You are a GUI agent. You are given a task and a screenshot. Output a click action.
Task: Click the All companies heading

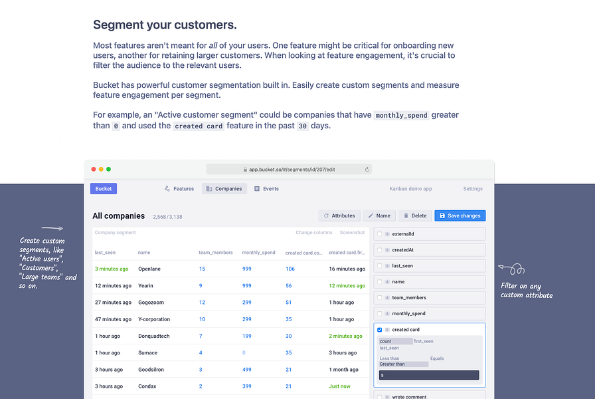[119, 216]
